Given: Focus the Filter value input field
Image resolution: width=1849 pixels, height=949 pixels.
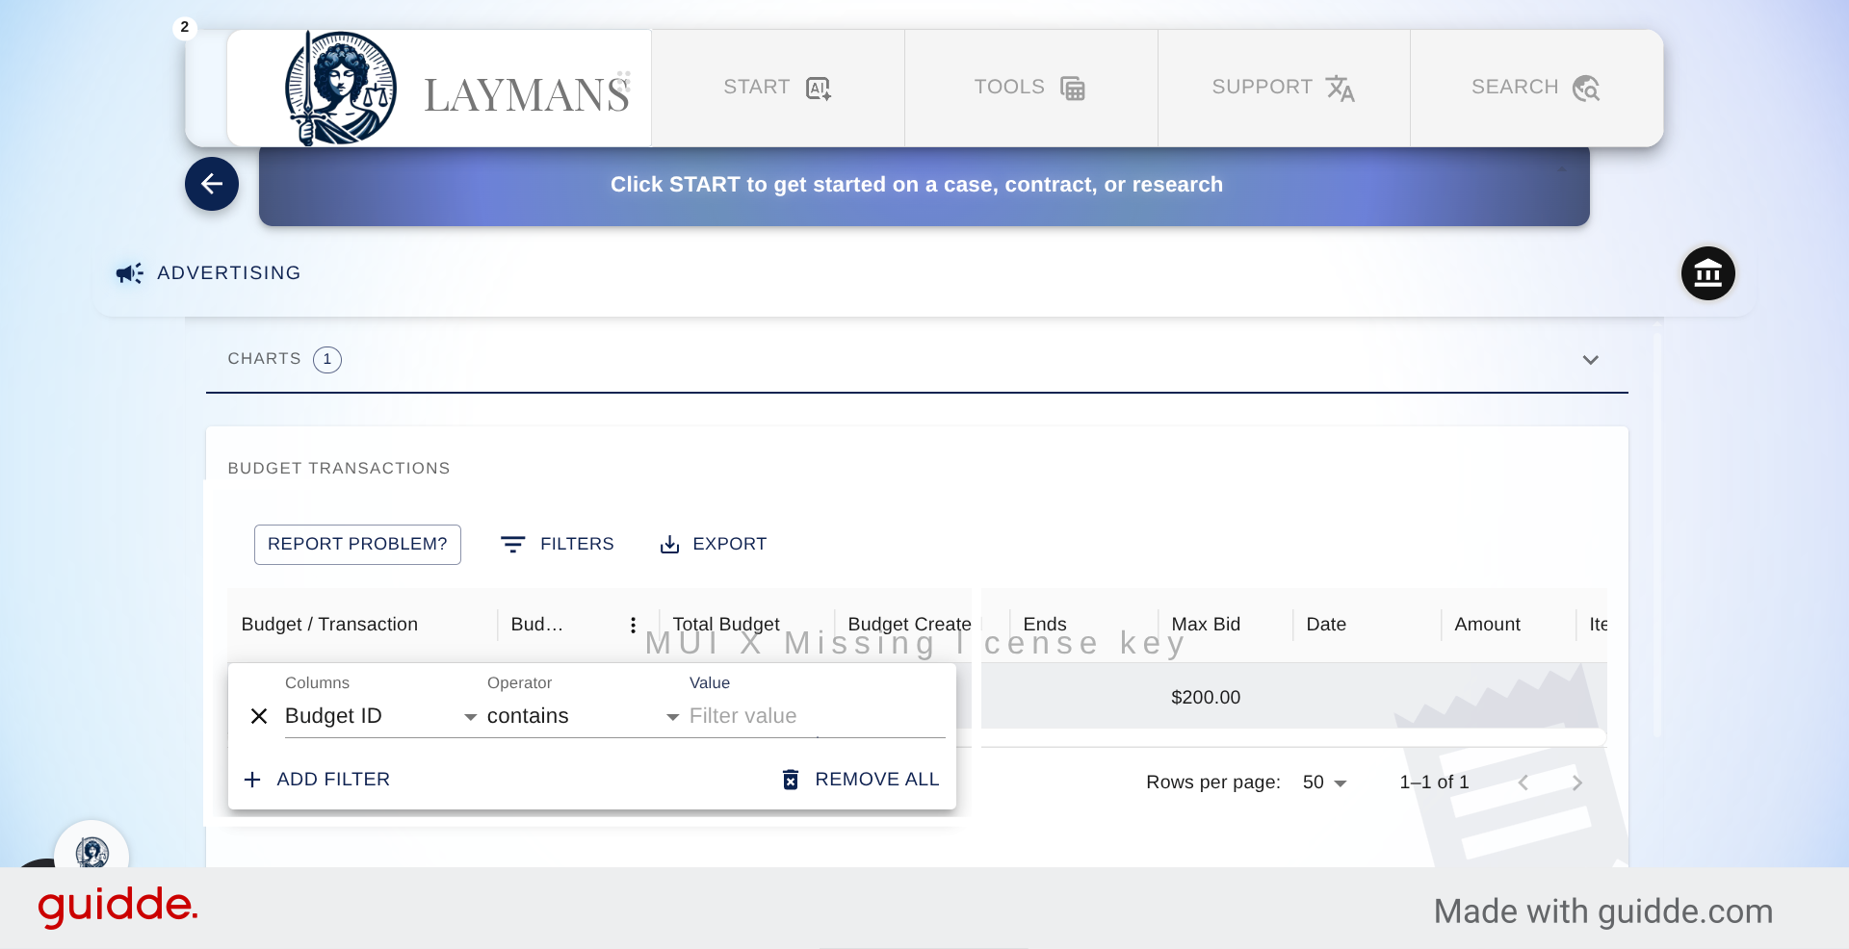Looking at the screenshot, I should [x=814, y=716].
